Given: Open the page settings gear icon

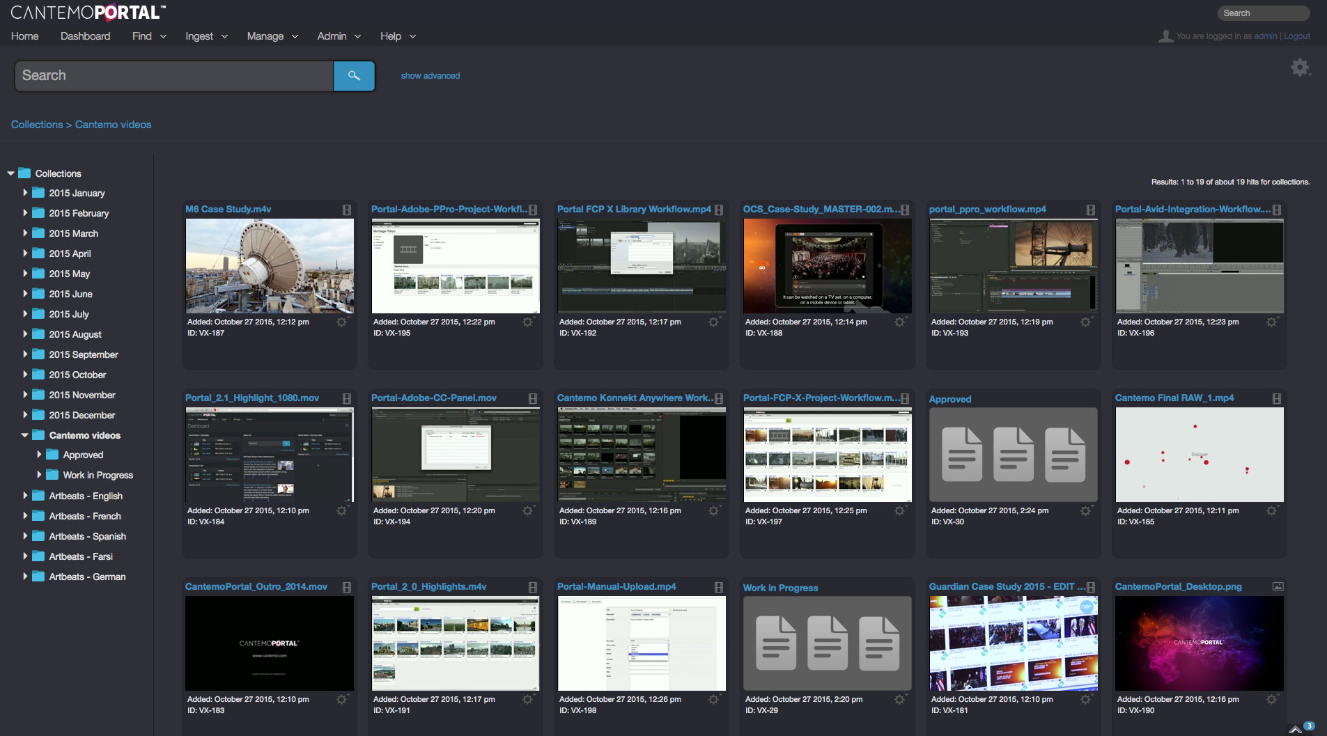Looking at the screenshot, I should [1300, 68].
